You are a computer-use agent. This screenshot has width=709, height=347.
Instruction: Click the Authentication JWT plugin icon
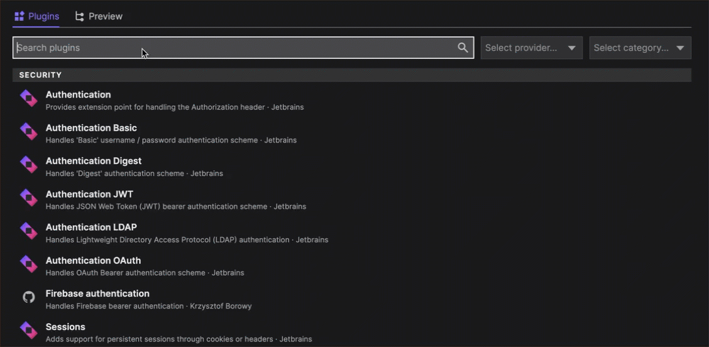tap(29, 197)
